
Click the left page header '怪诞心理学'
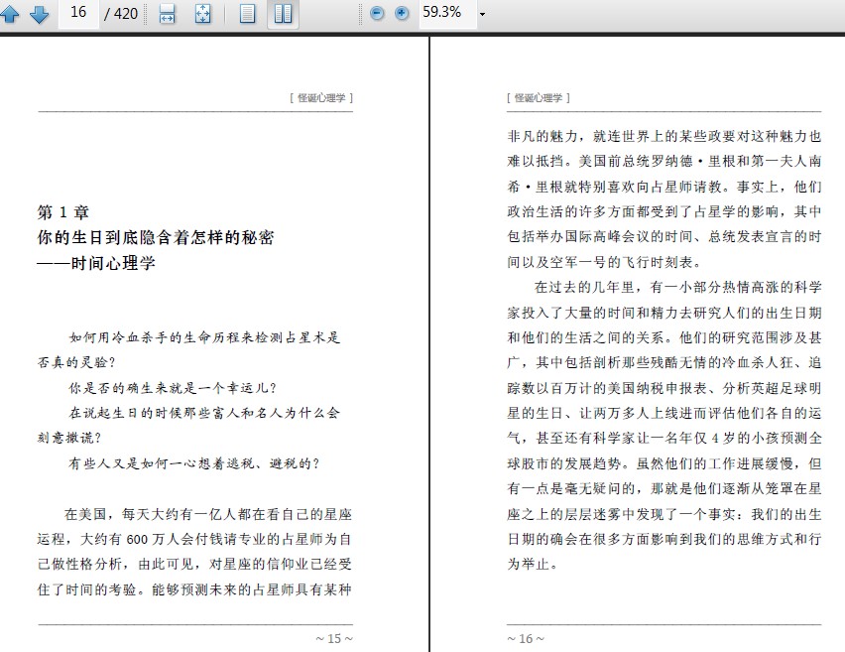pyautogui.click(x=321, y=98)
